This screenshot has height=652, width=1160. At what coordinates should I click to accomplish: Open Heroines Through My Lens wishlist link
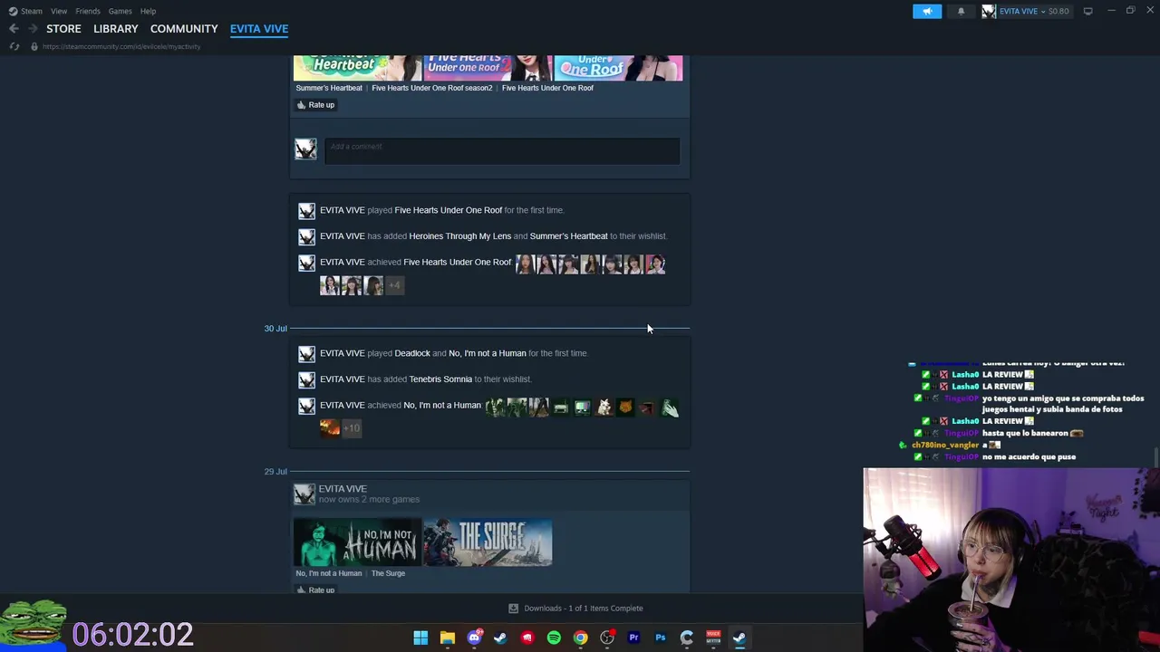coord(460,236)
